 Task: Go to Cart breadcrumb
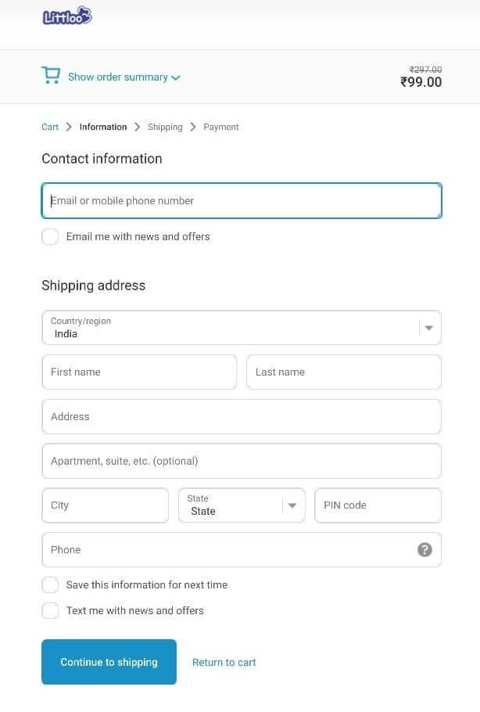pyautogui.click(x=50, y=127)
